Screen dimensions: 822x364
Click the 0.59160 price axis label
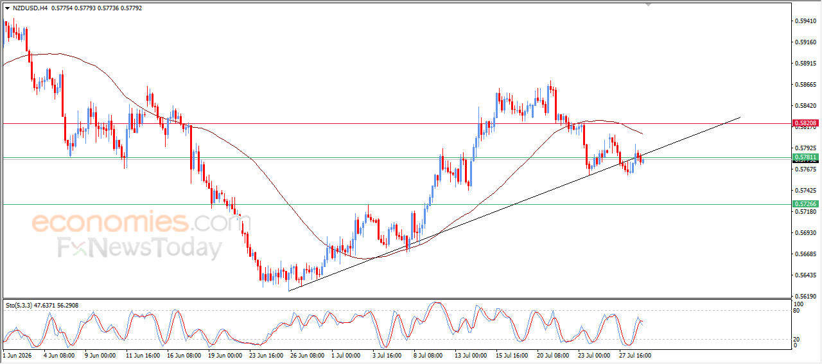point(805,42)
